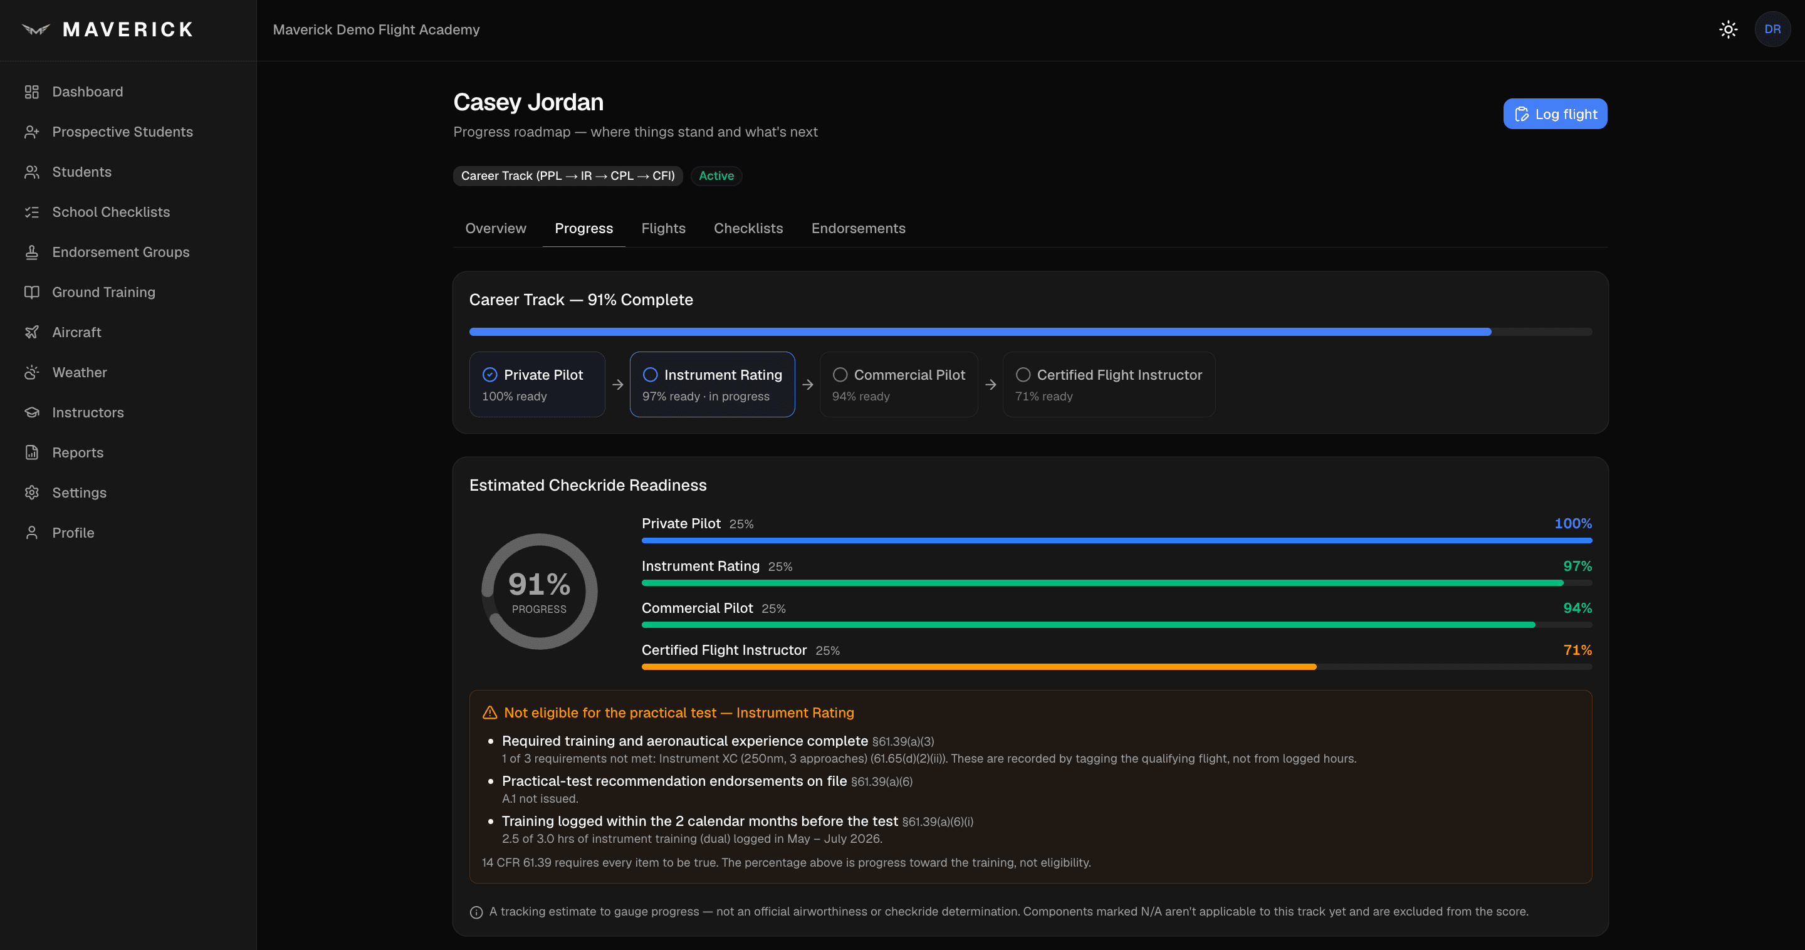This screenshot has height=950, width=1805.
Task: Click the checkmark circle on Private Pilot card
Action: (489, 375)
